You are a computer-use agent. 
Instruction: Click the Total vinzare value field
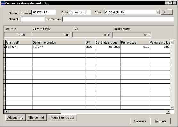[132, 35]
